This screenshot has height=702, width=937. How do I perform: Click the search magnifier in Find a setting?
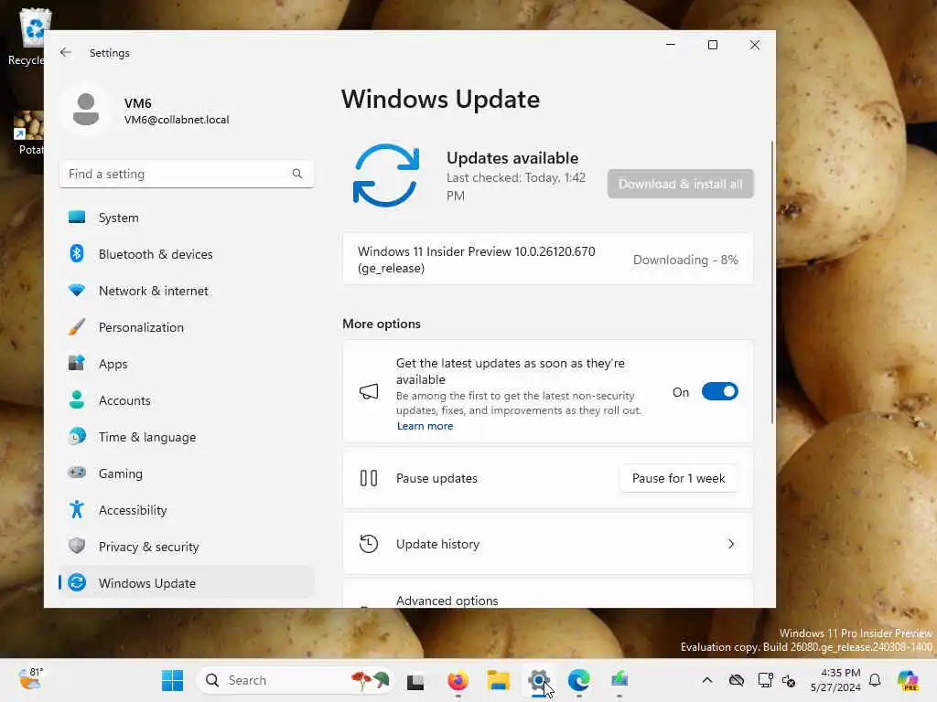click(297, 174)
